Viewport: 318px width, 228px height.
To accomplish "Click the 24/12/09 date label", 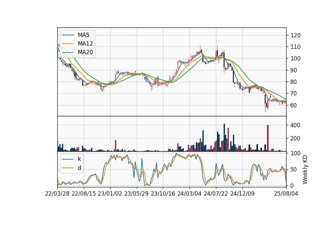I will coord(242,194).
